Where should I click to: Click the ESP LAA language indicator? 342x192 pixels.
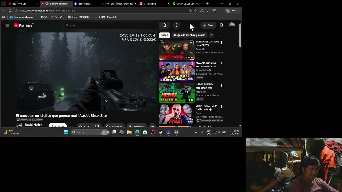coord(208,132)
